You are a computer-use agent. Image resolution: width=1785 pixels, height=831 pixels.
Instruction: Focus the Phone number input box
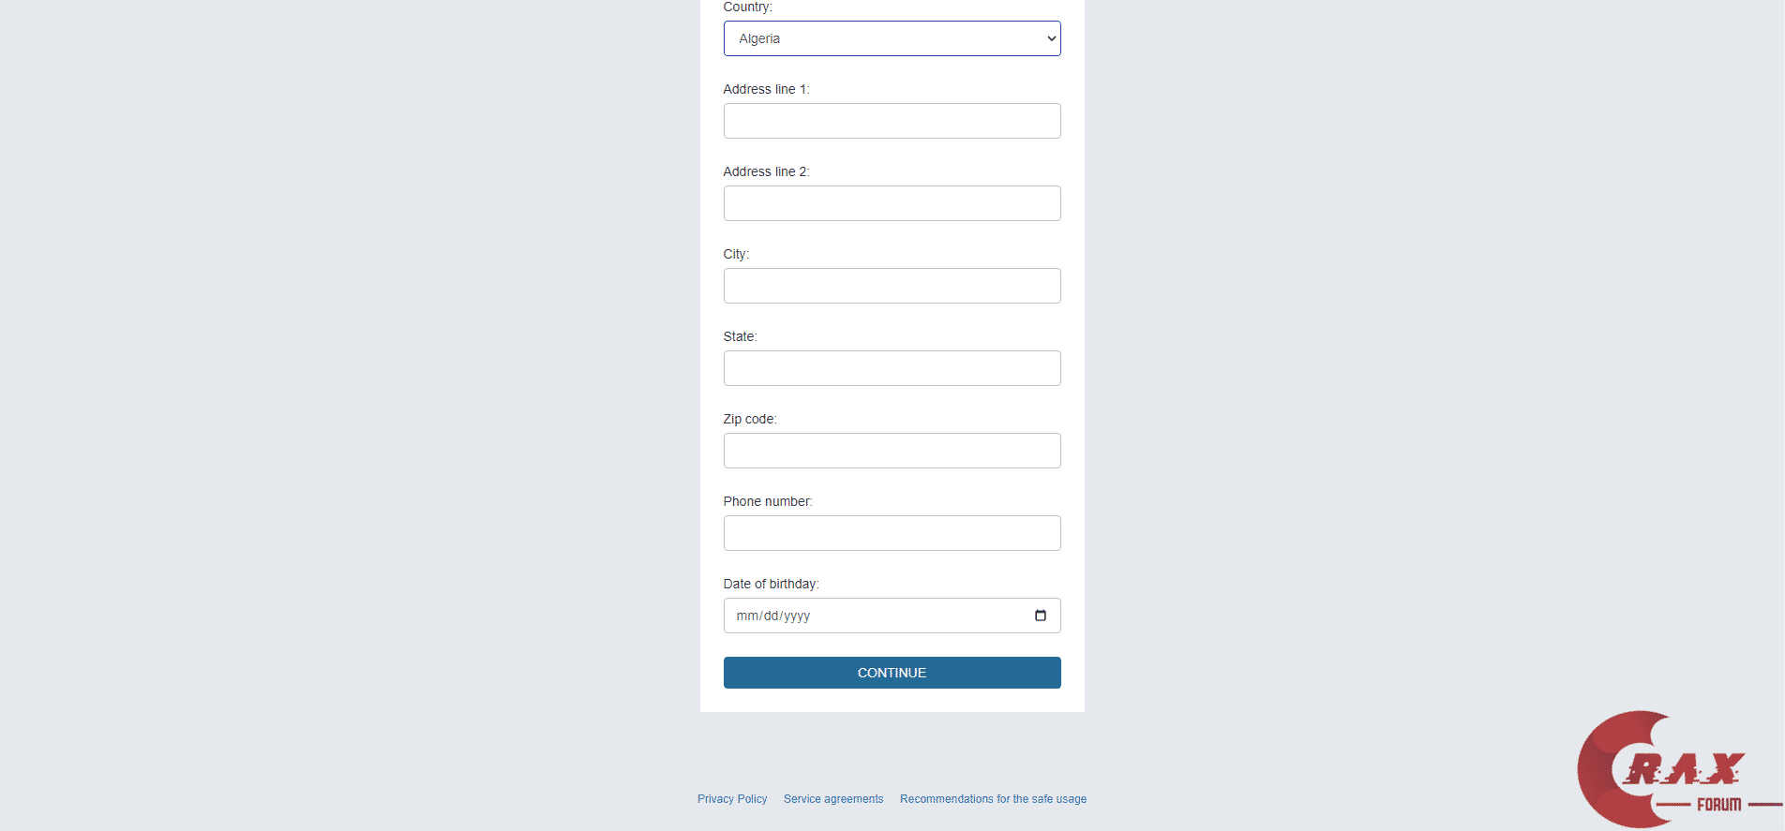pyautogui.click(x=892, y=533)
